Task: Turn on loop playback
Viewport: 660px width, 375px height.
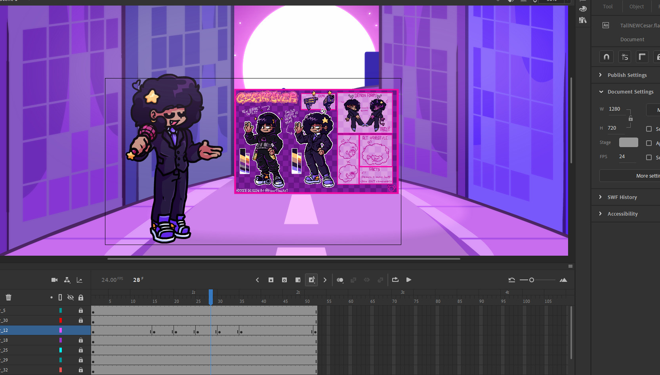Action: (x=395, y=280)
